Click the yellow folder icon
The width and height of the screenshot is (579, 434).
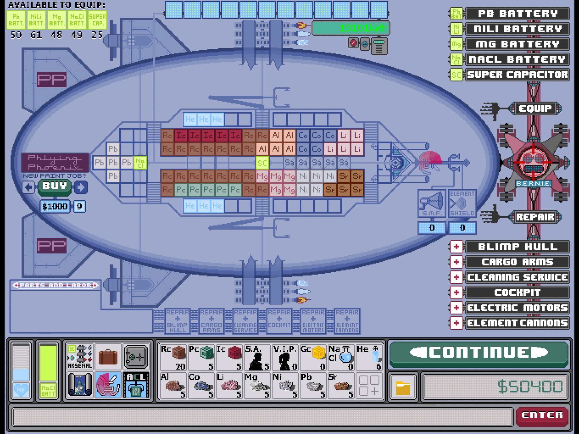[403, 388]
